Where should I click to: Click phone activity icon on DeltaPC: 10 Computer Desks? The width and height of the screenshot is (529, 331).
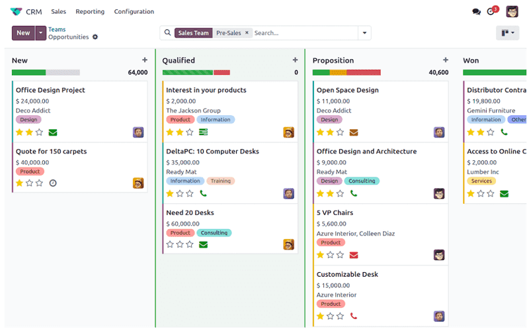click(x=203, y=193)
